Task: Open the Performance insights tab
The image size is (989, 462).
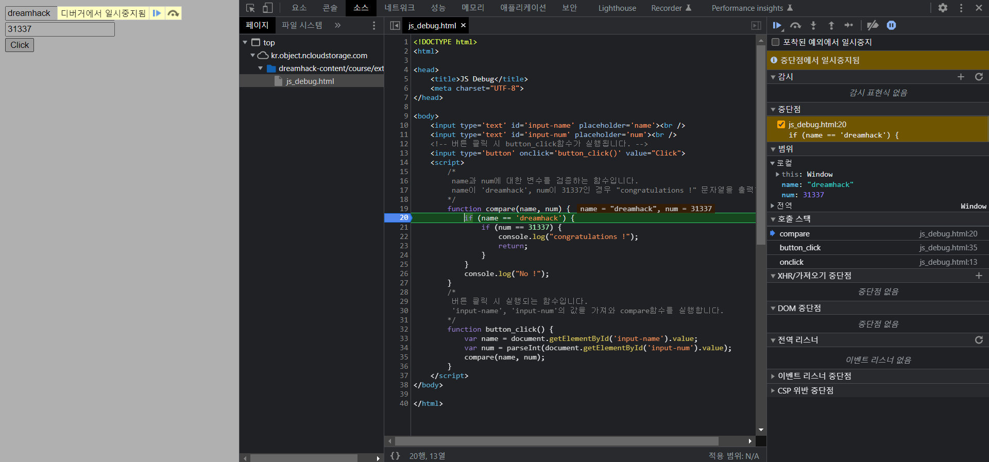Action: [x=752, y=8]
